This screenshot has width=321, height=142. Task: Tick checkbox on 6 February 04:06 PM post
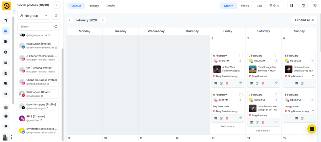[241, 56]
